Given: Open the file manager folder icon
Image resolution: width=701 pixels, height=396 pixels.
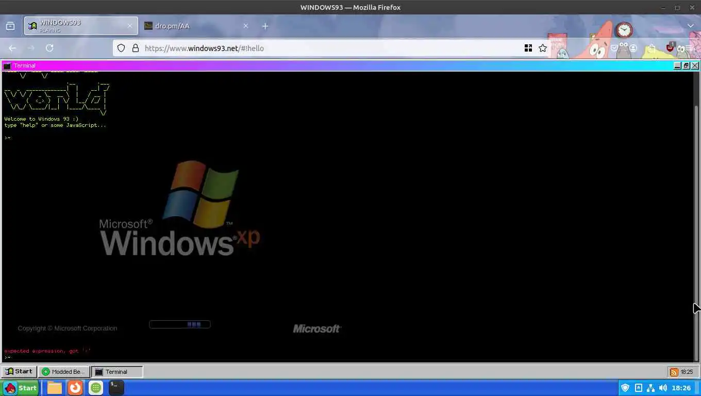Looking at the screenshot, I should point(55,388).
